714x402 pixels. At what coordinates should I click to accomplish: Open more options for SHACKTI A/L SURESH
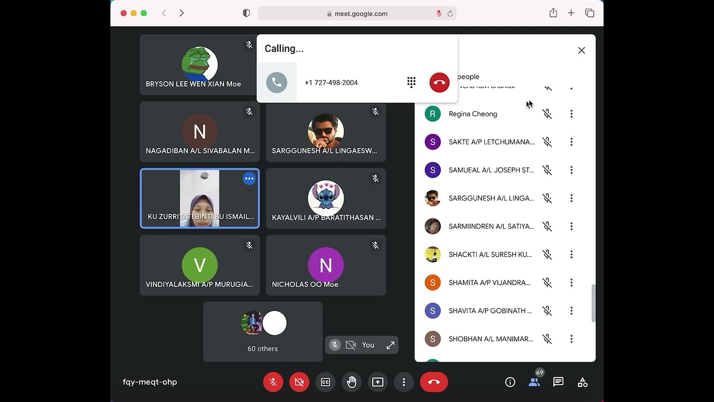click(571, 254)
